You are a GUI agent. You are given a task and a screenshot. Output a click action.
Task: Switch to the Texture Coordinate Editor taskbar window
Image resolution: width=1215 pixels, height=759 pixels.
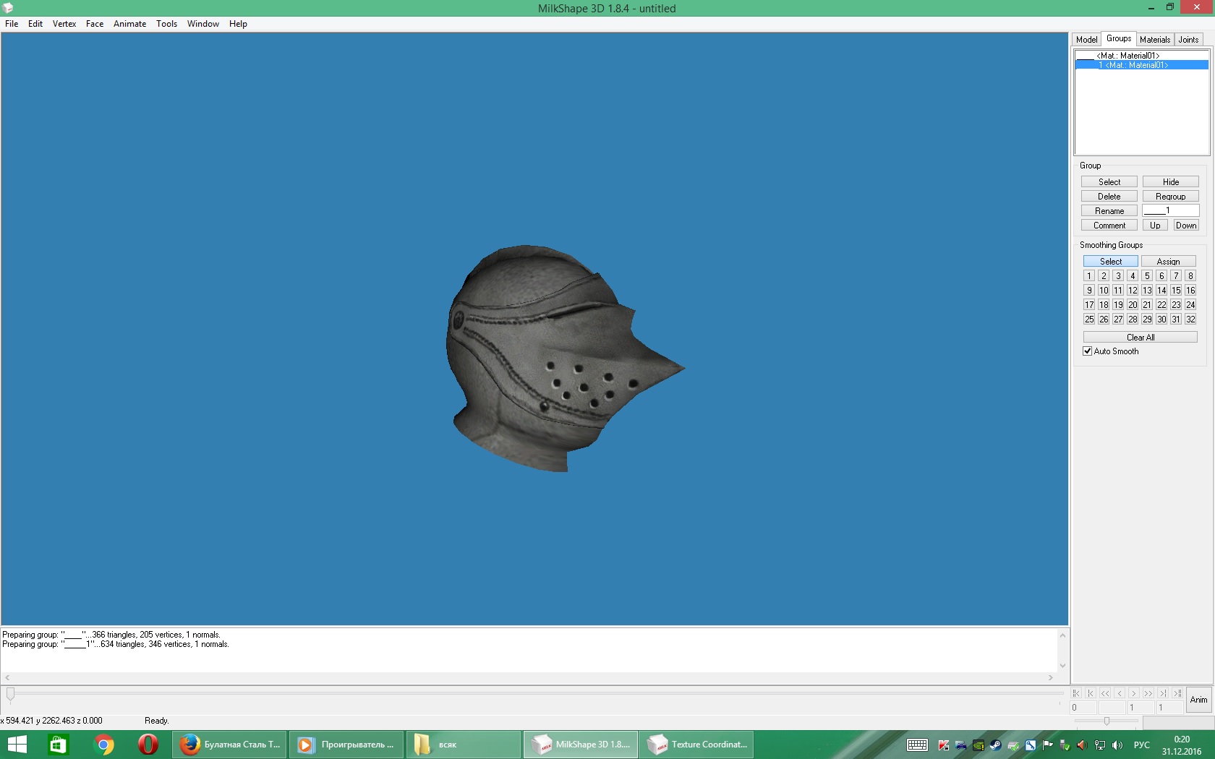(x=696, y=745)
